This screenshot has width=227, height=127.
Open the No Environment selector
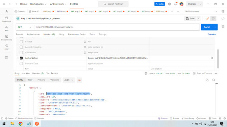[x=201, y=11]
